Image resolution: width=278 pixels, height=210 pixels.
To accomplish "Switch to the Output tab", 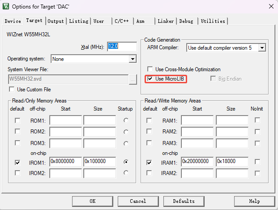I will tap(56, 21).
